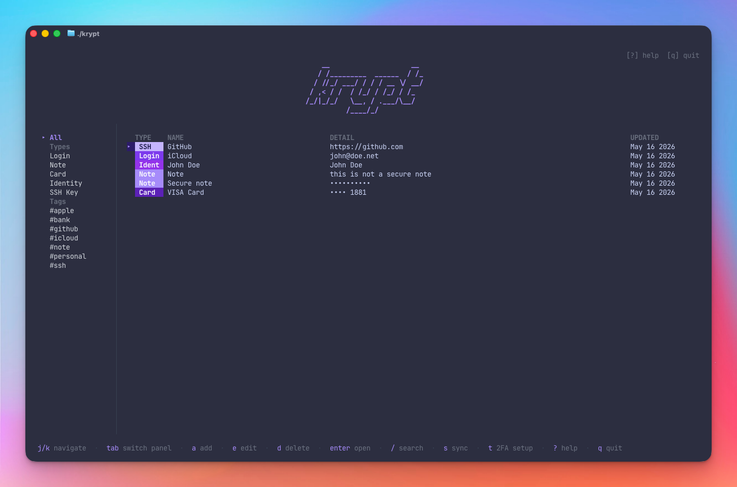This screenshot has width=737, height=487.
Task: Open the iCloud entry name
Action: pyautogui.click(x=180, y=156)
